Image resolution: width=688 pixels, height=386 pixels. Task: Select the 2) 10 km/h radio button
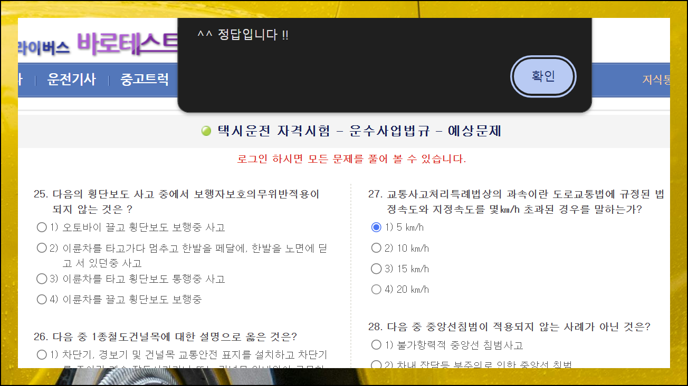[376, 248]
